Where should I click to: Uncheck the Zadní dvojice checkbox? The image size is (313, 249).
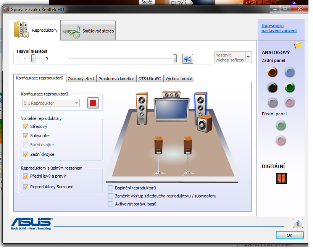tap(26, 154)
